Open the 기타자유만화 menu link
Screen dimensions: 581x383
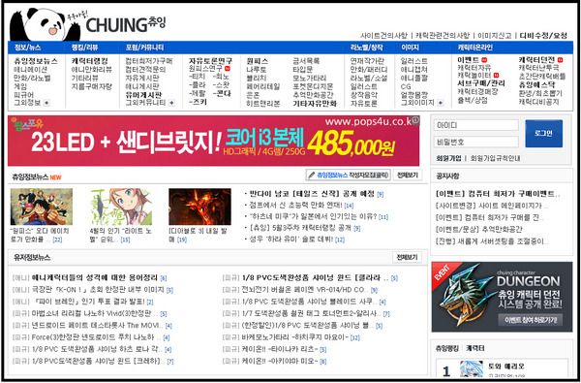pyautogui.click(x=315, y=104)
